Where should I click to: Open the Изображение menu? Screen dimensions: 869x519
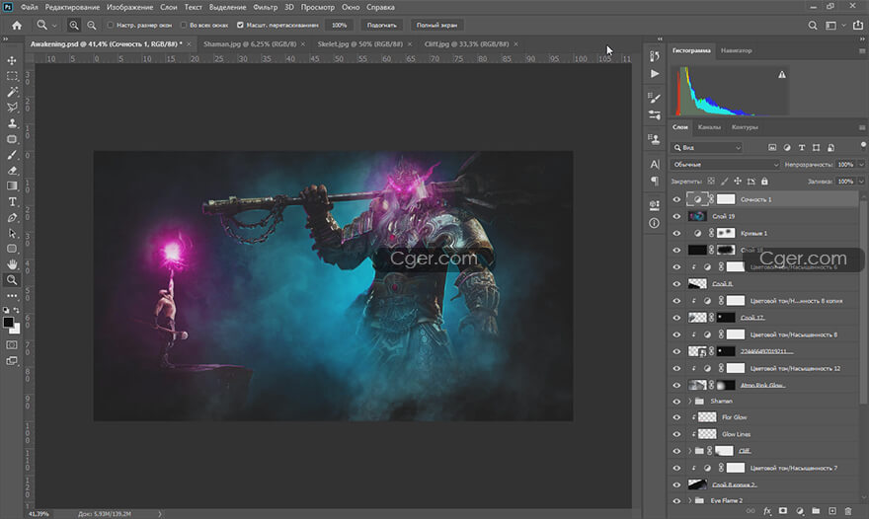(129, 7)
